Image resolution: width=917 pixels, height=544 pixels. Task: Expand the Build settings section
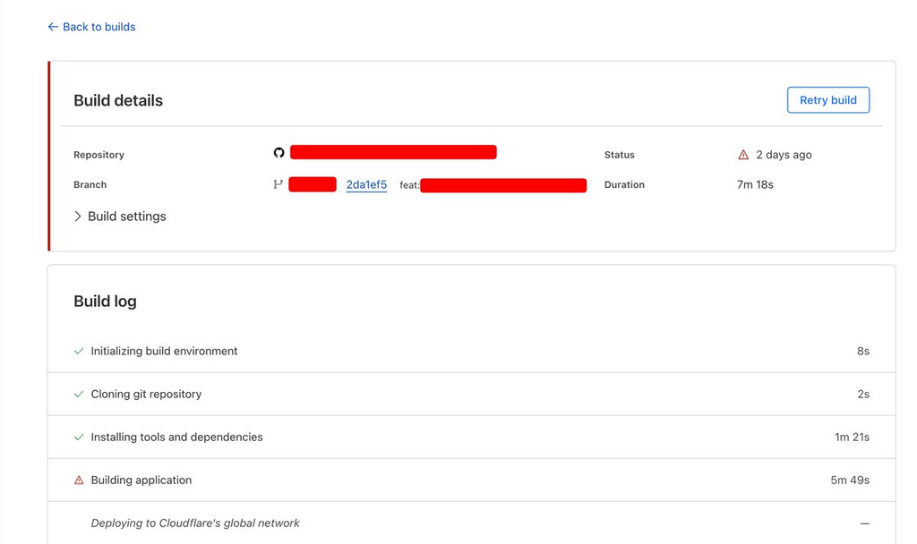coord(120,217)
